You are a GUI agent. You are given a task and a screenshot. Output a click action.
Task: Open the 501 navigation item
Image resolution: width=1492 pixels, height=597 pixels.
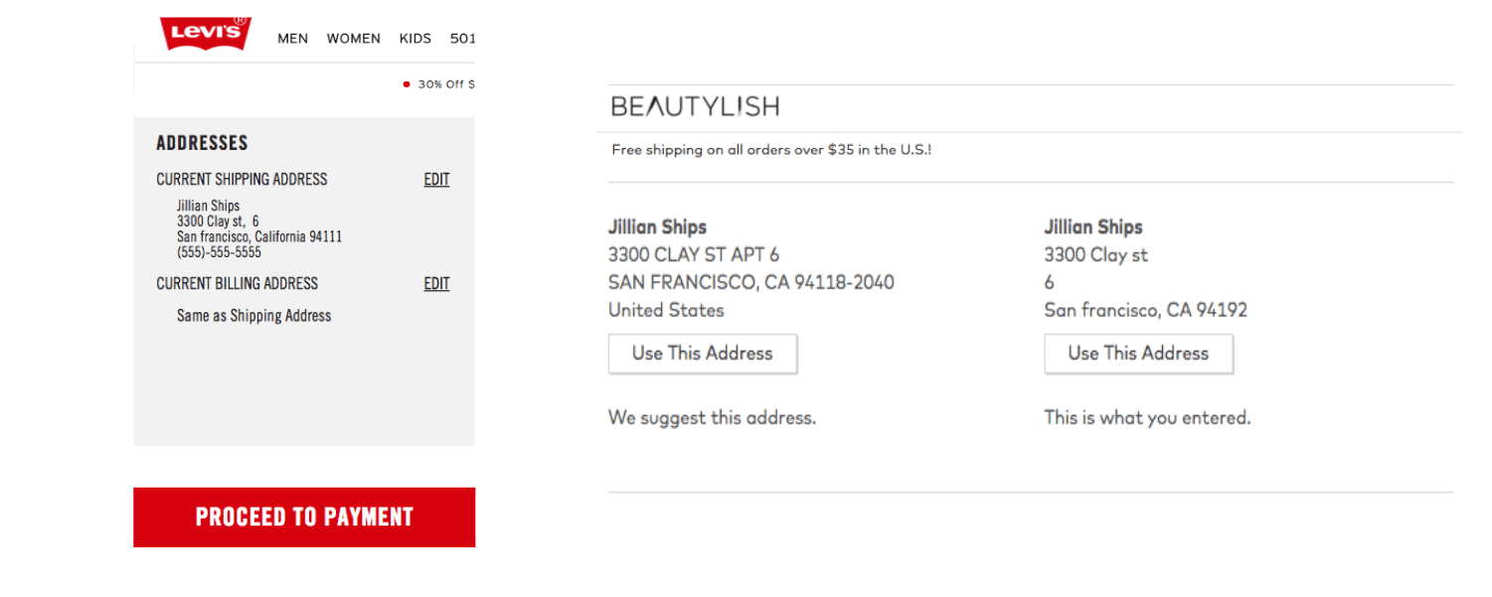[x=462, y=39]
